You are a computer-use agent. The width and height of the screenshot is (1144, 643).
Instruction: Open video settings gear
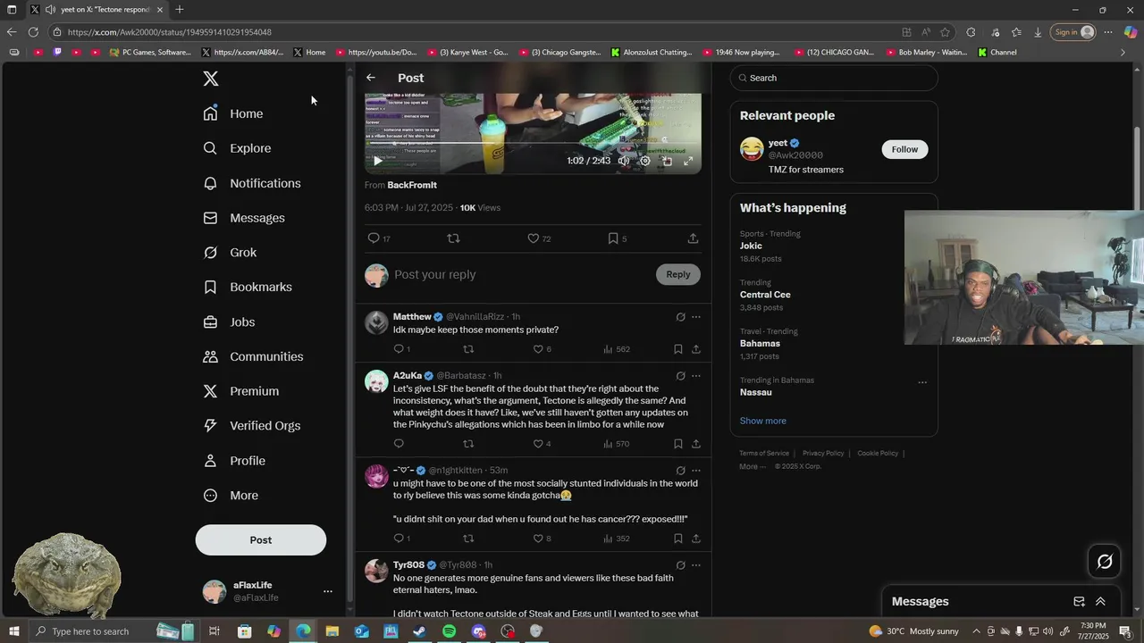click(x=645, y=161)
